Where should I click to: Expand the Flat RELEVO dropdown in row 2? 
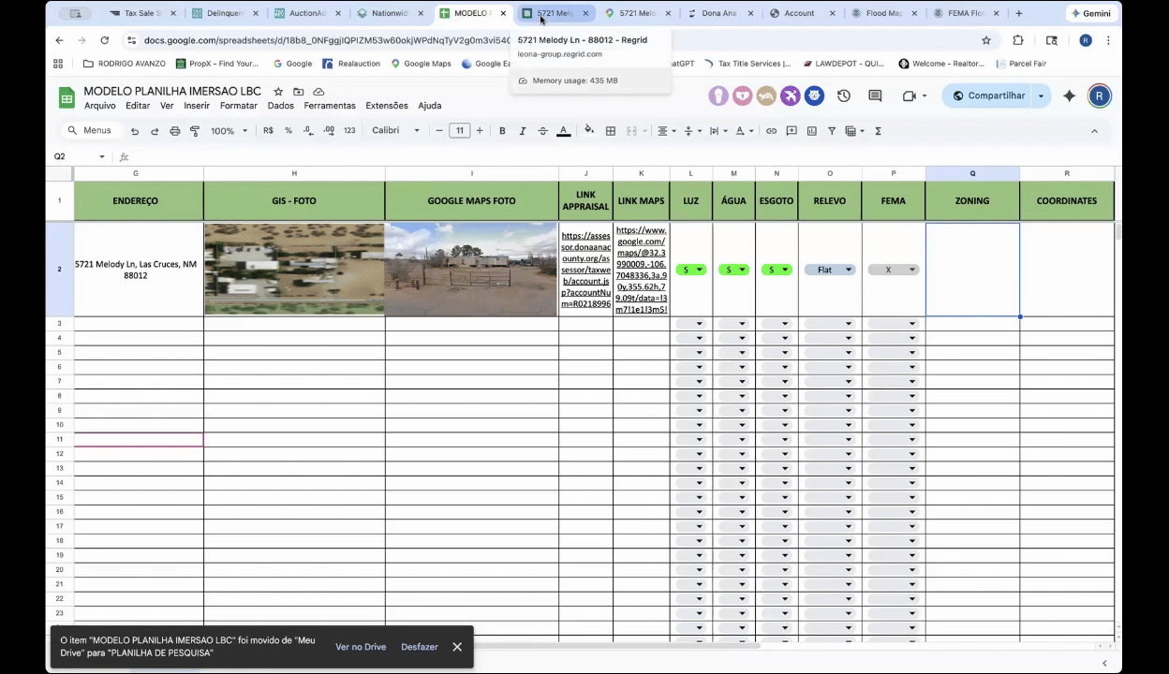849,270
